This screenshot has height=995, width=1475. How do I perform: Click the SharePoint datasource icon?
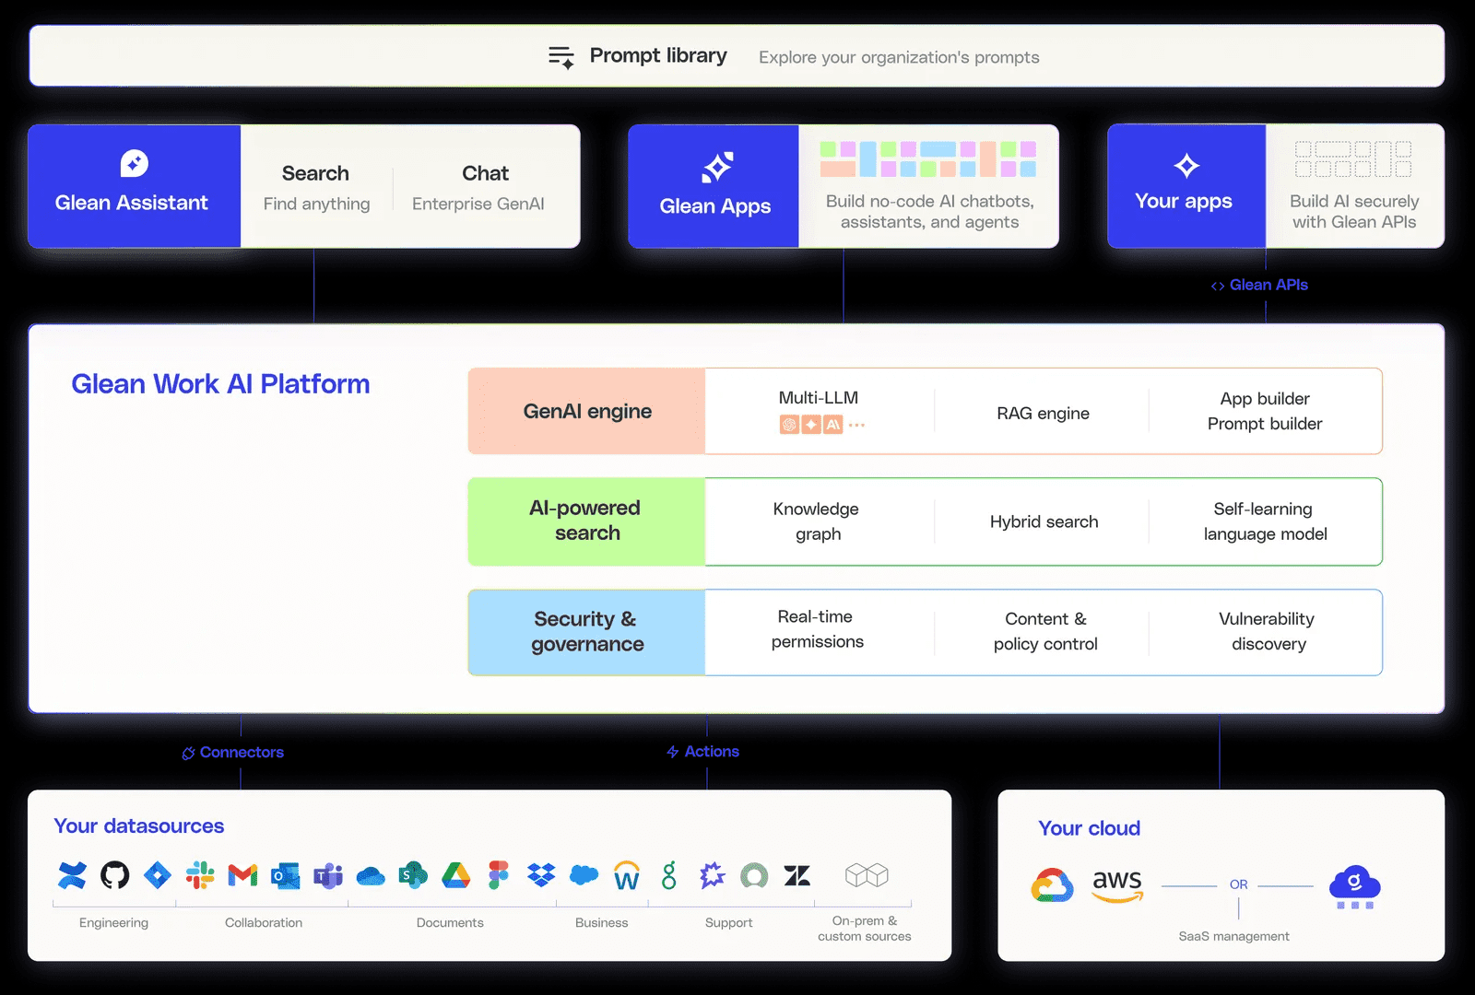pyautogui.click(x=413, y=875)
